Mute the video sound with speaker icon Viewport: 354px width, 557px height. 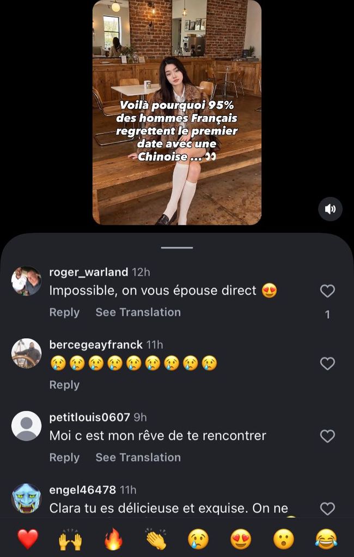click(x=330, y=209)
